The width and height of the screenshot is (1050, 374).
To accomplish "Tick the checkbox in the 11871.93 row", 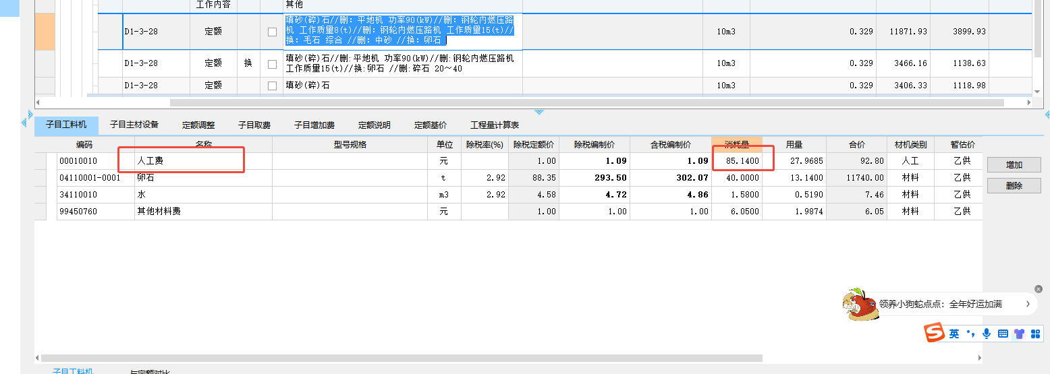I will (273, 32).
